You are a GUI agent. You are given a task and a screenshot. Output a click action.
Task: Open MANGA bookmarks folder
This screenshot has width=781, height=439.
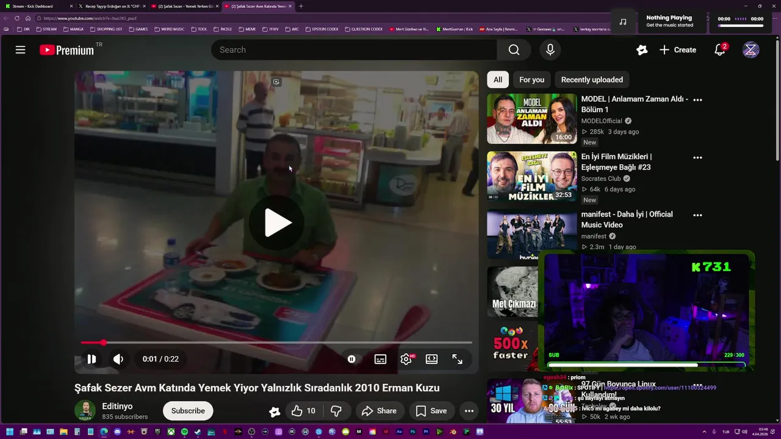coord(73,29)
